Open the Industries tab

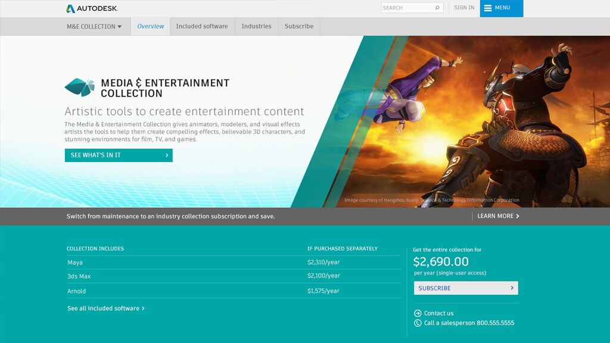[x=256, y=26]
